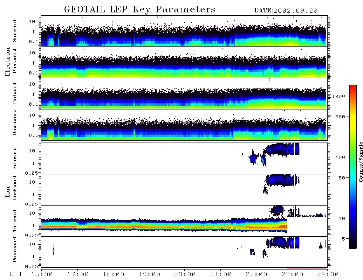The height and width of the screenshot is (280, 363).
Task: Click the Ion Dawnward panel label
Action: (15, 249)
